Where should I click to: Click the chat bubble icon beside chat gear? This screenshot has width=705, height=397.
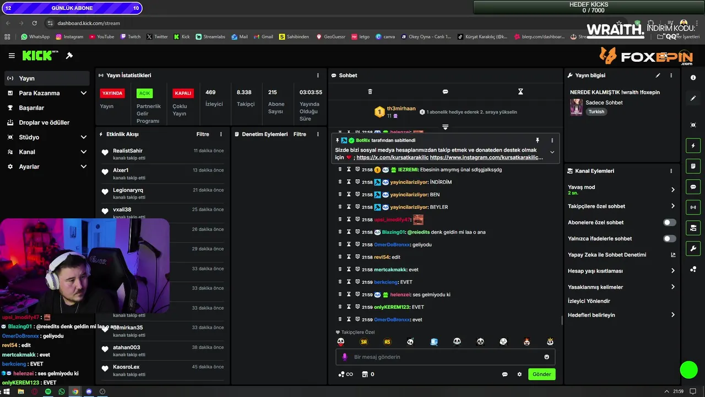[505, 374]
